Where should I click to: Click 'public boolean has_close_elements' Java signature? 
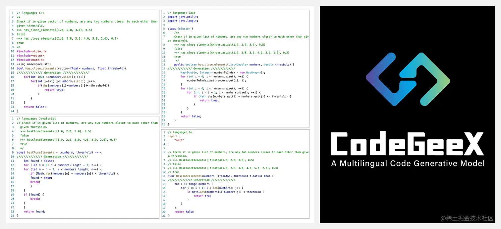pos(234,65)
